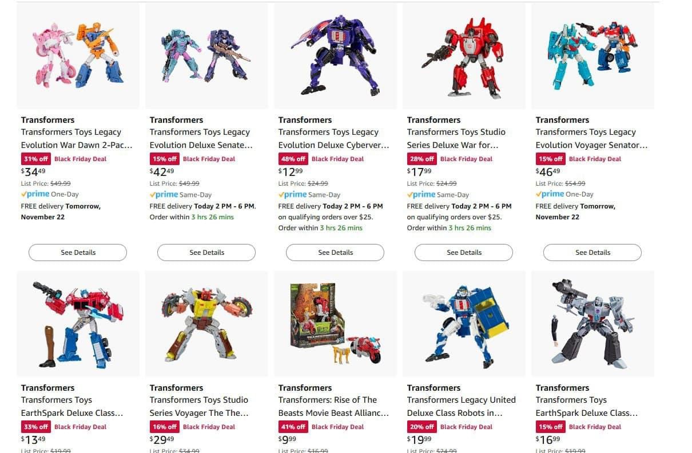This screenshot has height=453, width=692.
Task: Click See Details for the $42.49 Deluxe Senator item
Action: coord(206,252)
